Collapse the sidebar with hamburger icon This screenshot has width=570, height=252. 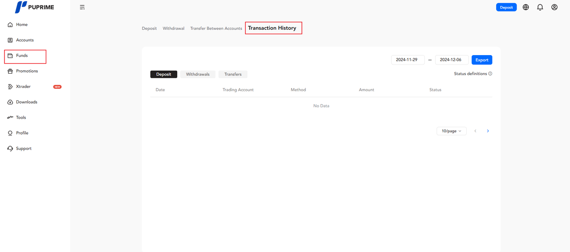coord(82,7)
